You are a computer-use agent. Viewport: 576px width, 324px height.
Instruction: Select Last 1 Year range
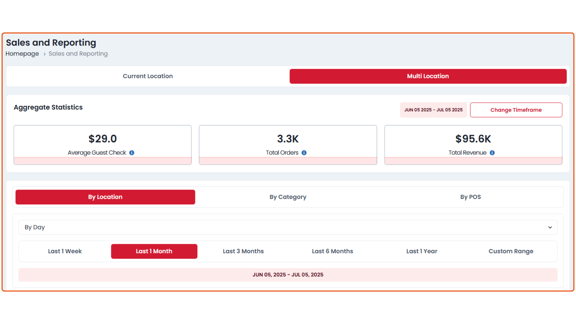click(421, 251)
